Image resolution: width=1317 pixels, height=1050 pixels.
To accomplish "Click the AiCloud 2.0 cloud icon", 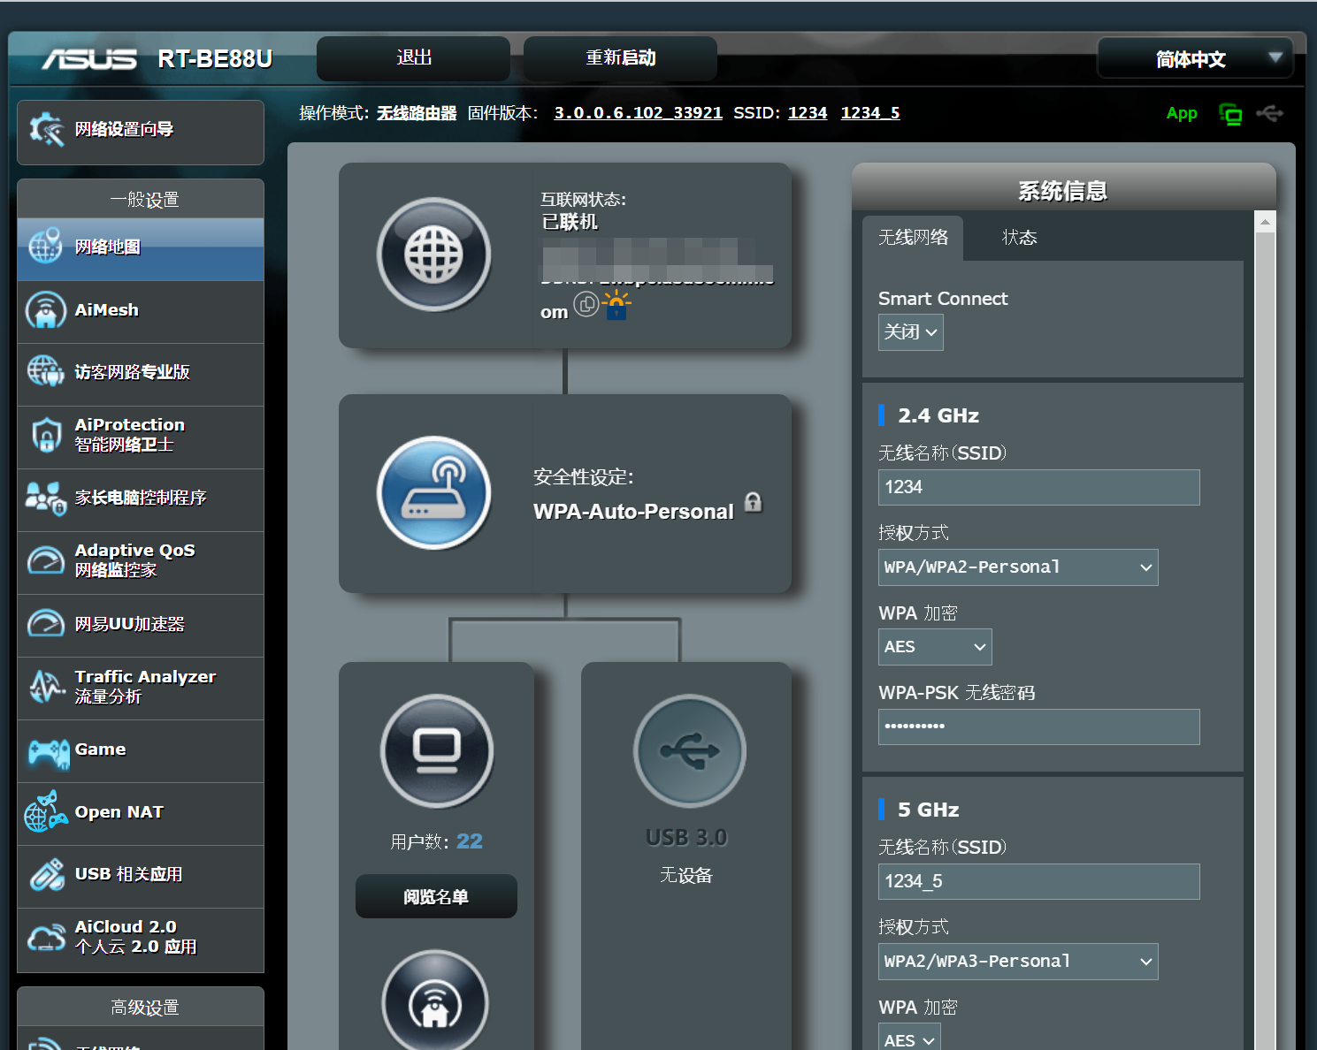I will pyautogui.click(x=46, y=938).
